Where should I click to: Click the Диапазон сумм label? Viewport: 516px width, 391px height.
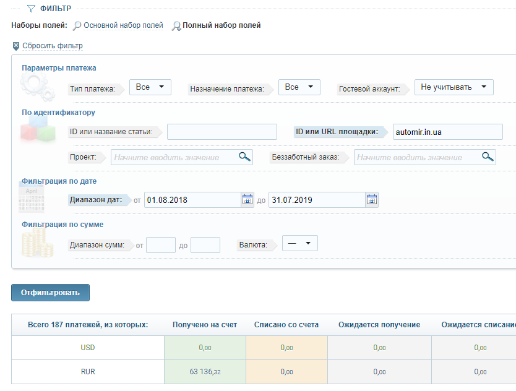tap(97, 245)
